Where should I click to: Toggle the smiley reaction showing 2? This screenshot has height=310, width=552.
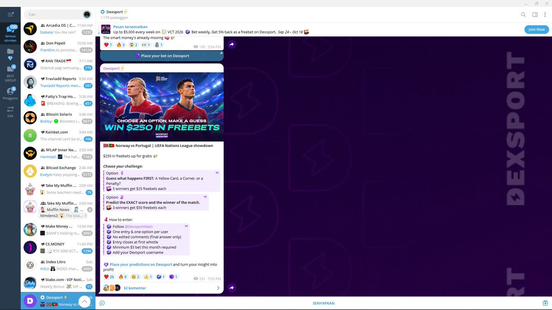coord(135,277)
